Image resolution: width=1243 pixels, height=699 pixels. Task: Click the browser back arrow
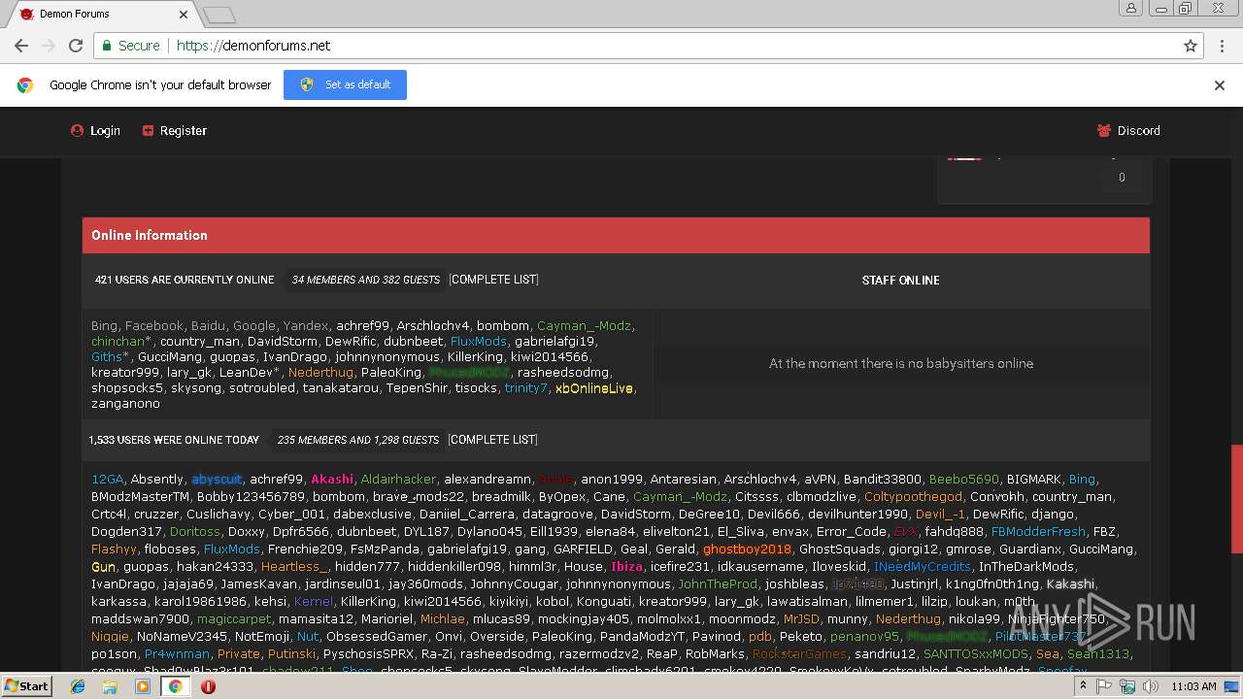pyautogui.click(x=21, y=46)
